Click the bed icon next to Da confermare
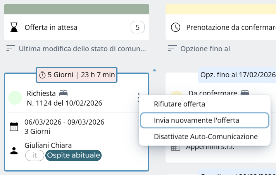Viewport: 276px width, 175px height. (245, 93)
